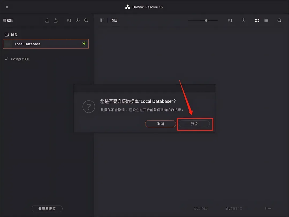289x217 pixels.
Task: Click the database restore (download) icon
Action: (x=55, y=20)
